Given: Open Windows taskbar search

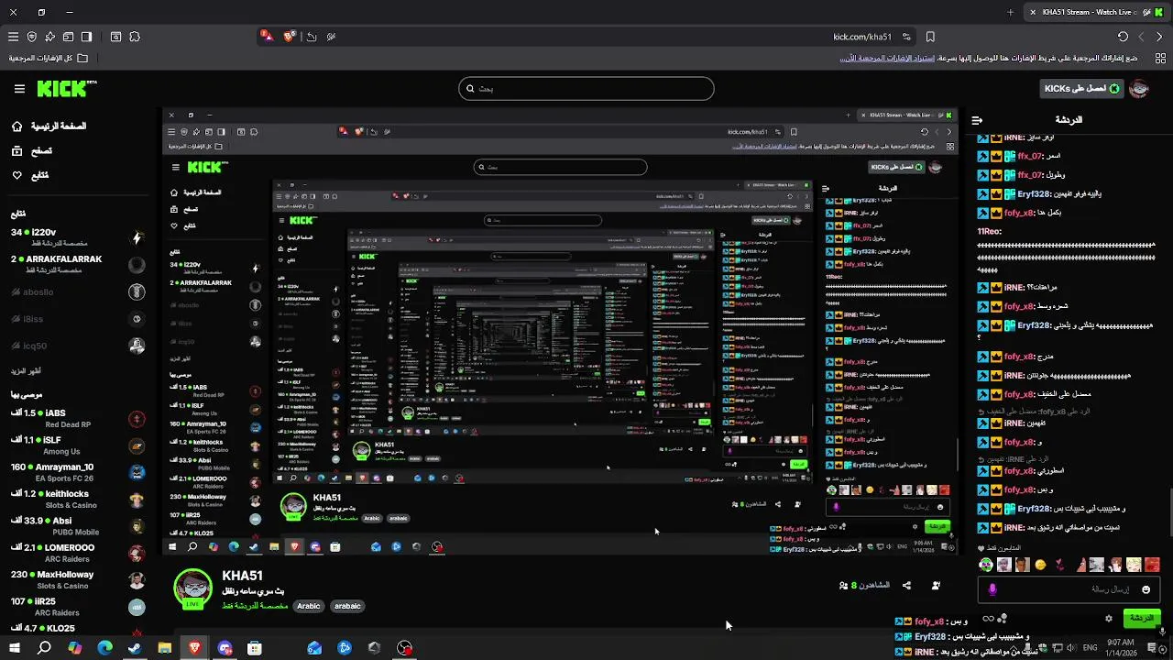Looking at the screenshot, I should click(x=44, y=648).
